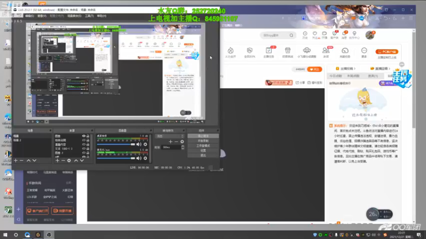Move the source up in Sources panel
This screenshot has height=239, width=426.
[x=76, y=161]
